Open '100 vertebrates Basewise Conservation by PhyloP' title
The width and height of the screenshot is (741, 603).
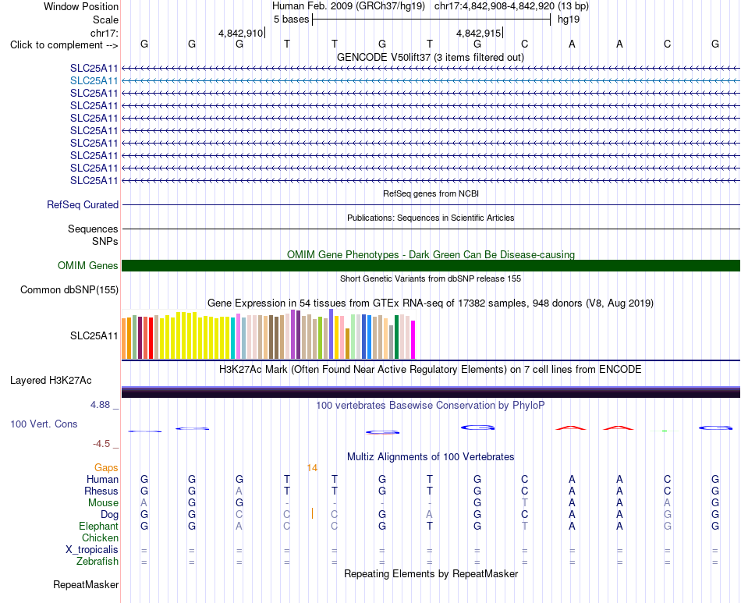(431, 406)
